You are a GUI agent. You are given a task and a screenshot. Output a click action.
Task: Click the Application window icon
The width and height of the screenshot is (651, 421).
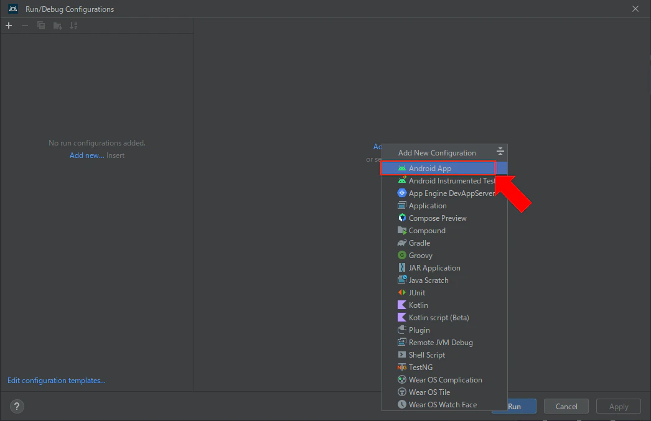(x=402, y=205)
